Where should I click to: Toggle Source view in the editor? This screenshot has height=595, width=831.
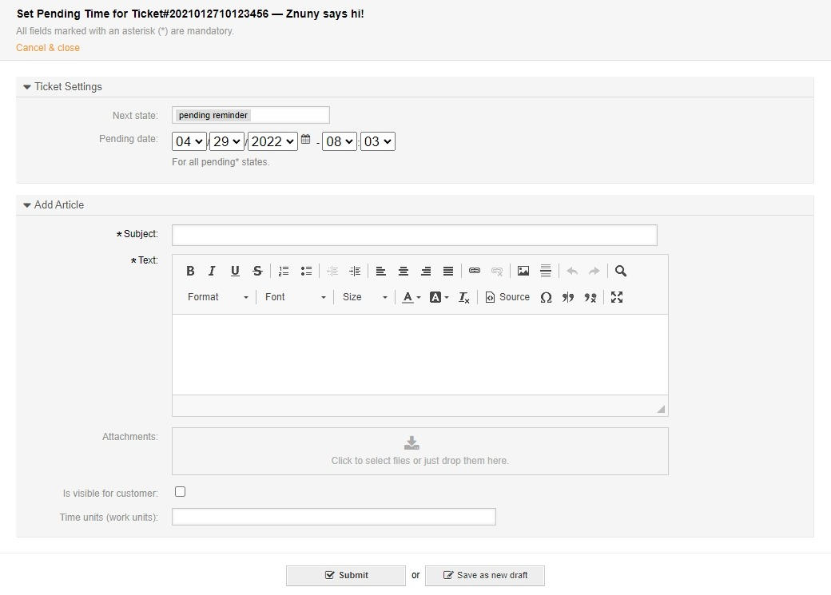pyautogui.click(x=507, y=297)
